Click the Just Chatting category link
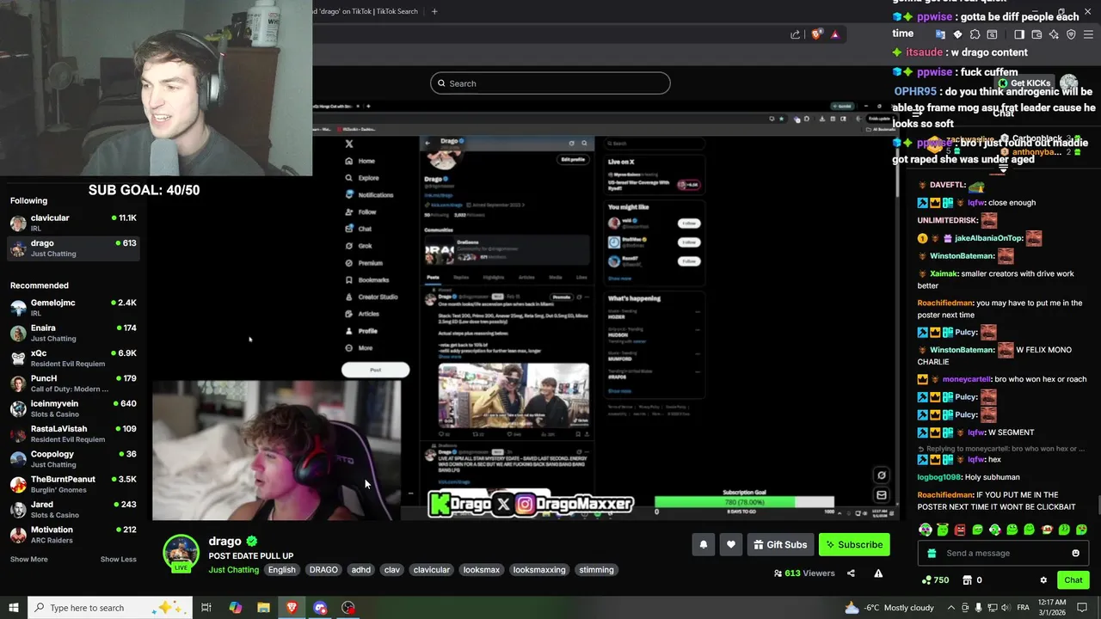 click(233, 570)
